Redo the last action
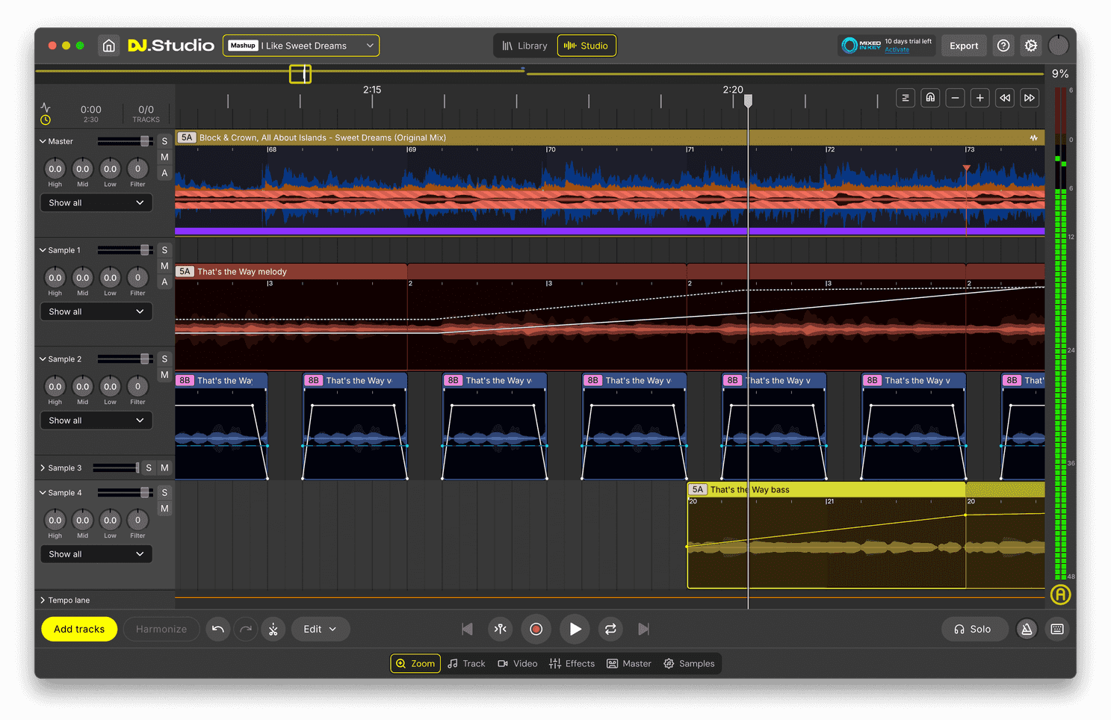This screenshot has width=1111, height=720. pos(245,629)
